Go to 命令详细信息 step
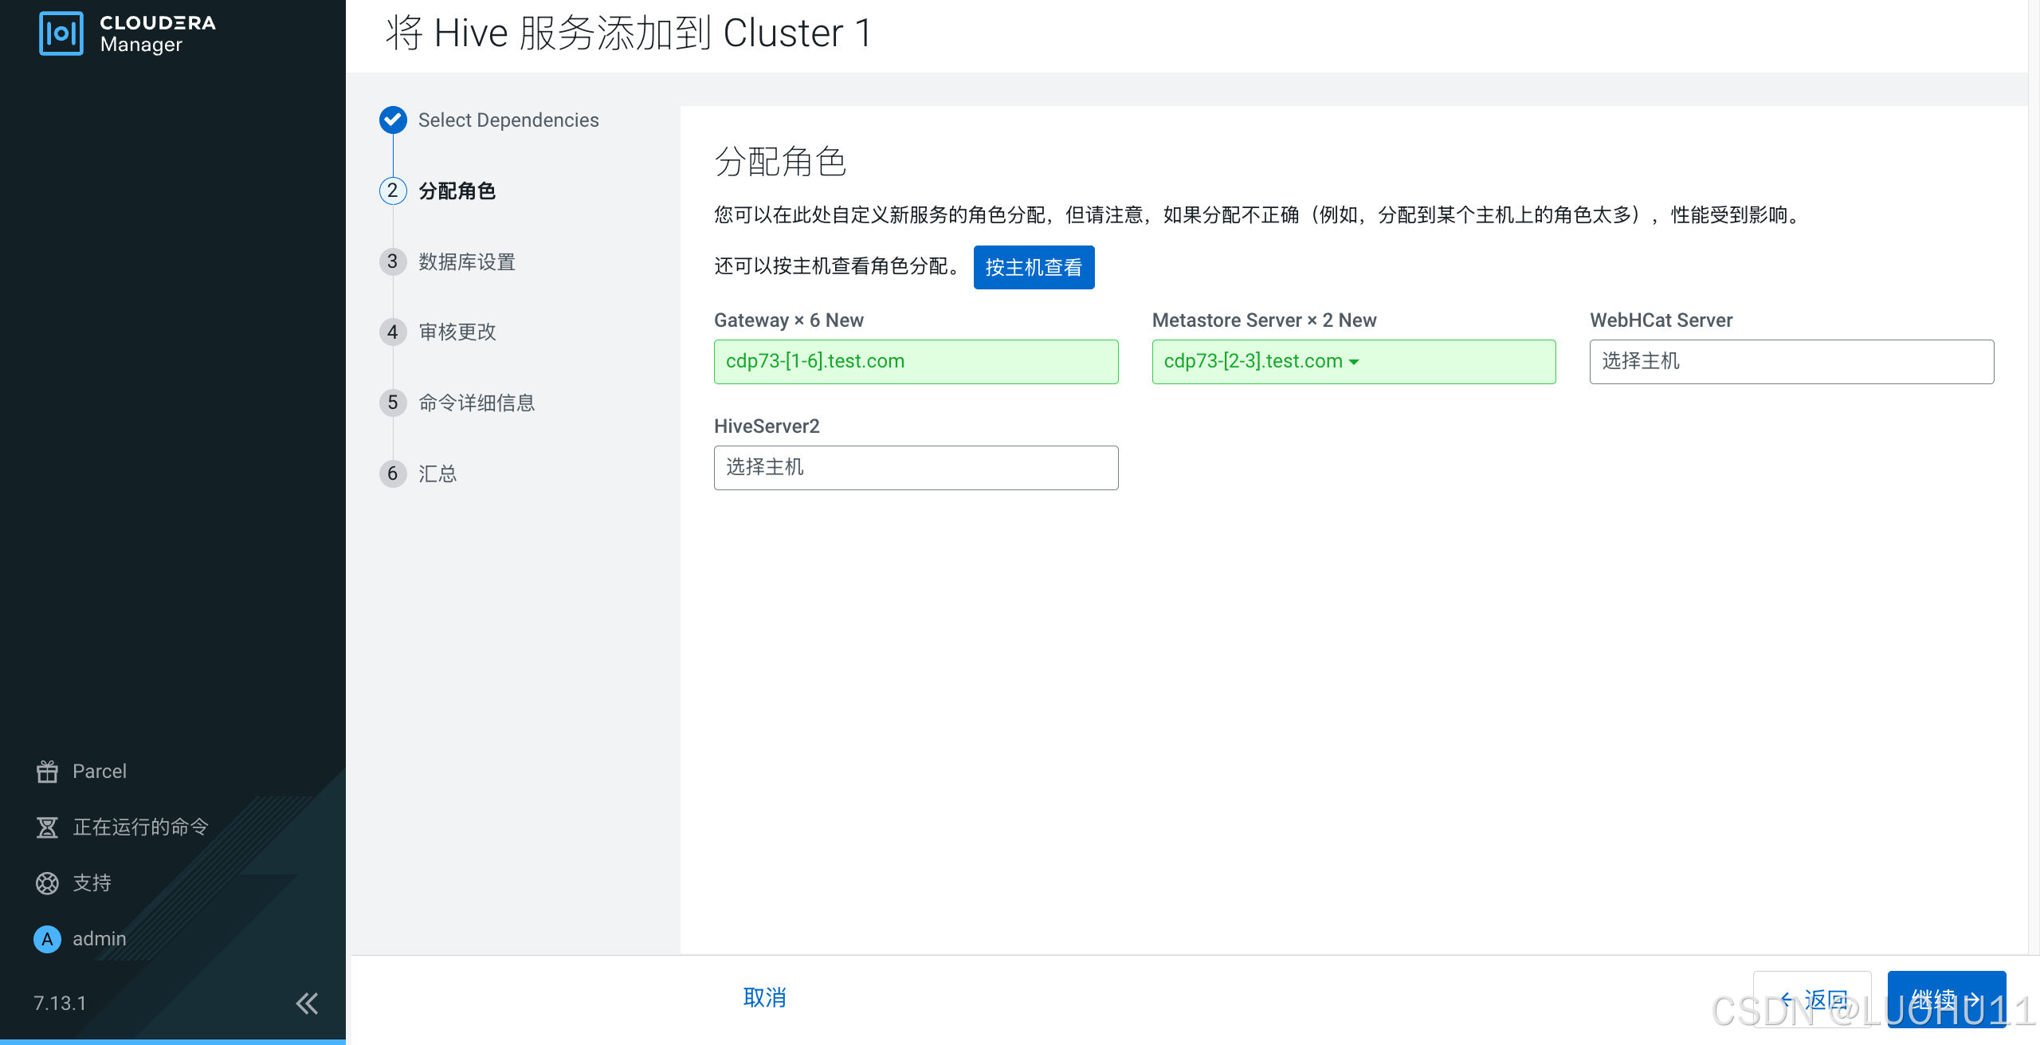The width and height of the screenshot is (2040, 1045). pos(476,403)
